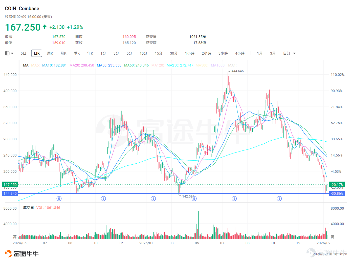Toggle the MA5 moving average line
This screenshot has height=262, width=352.
(35, 65)
